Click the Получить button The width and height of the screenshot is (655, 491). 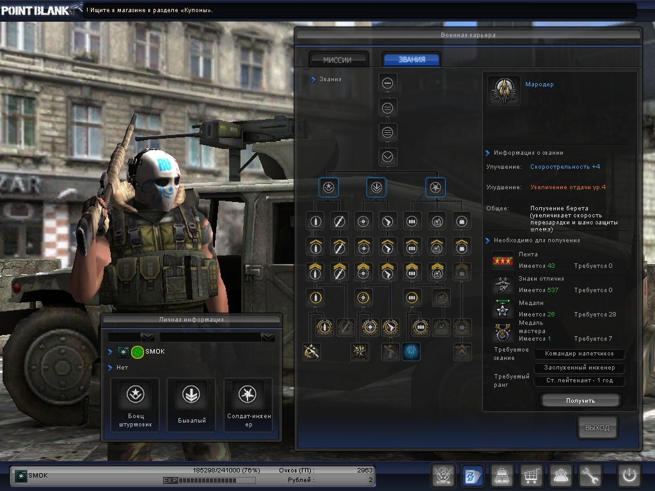[581, 400]
